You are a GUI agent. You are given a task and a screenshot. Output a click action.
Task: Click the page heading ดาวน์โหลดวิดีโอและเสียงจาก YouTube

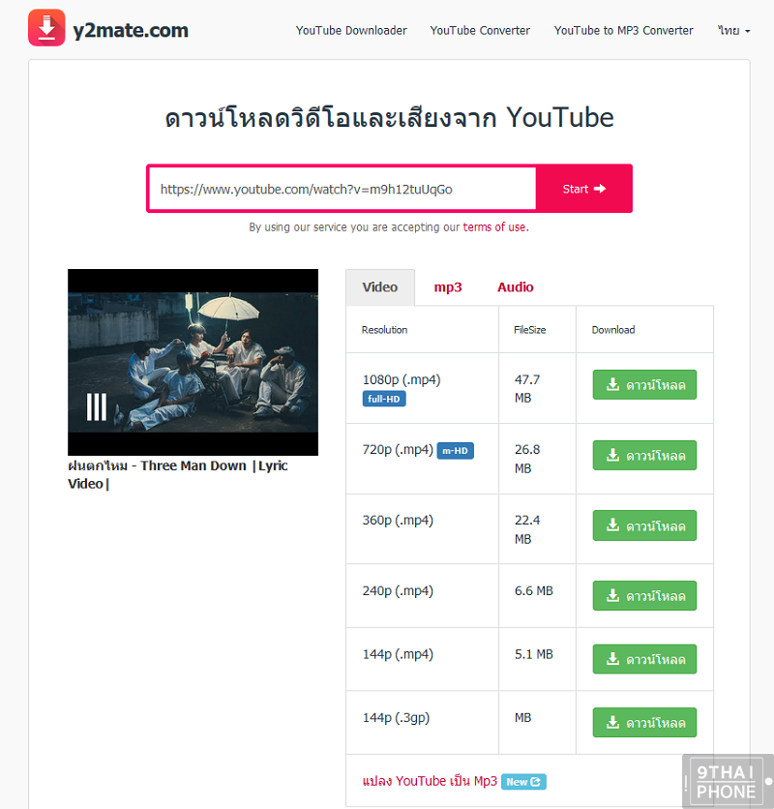pos(390,117)
